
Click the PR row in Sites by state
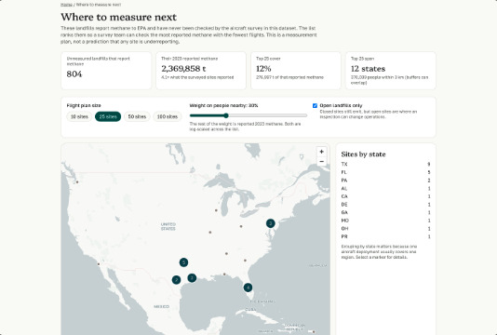tap(385, 236)
